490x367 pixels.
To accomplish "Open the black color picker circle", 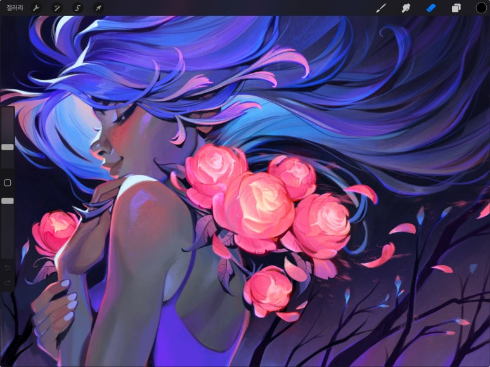I will (x=481, y=8).
